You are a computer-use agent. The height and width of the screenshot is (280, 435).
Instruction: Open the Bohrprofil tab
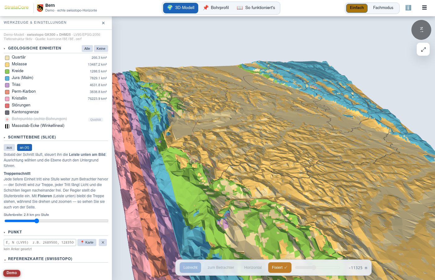click(x=216, y=8)
